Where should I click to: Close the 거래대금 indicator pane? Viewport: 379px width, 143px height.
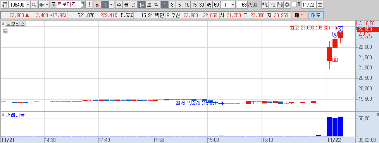click(378, 114)
